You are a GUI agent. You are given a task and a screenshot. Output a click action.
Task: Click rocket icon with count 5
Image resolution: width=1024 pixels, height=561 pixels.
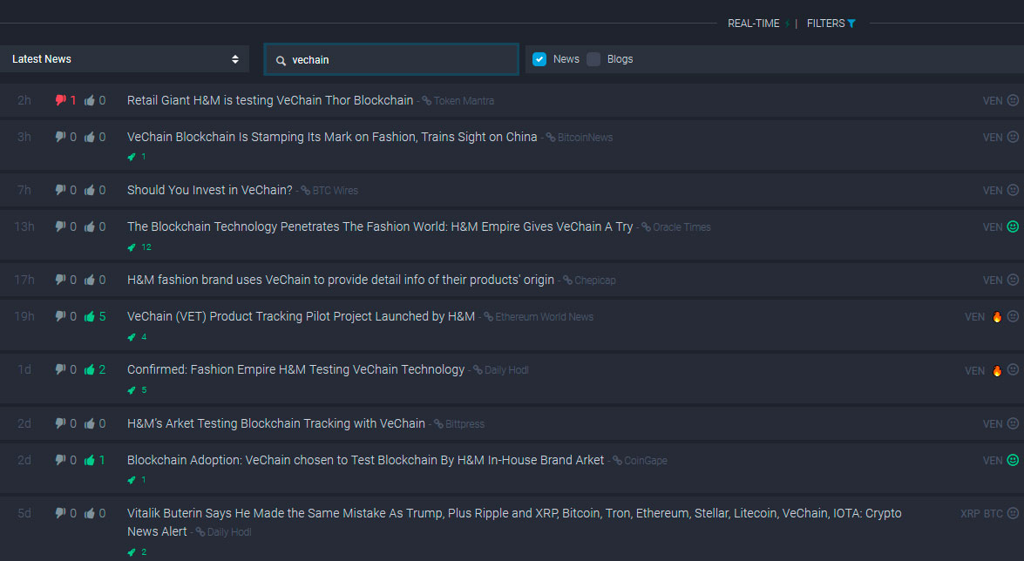(x=132, y=390)
